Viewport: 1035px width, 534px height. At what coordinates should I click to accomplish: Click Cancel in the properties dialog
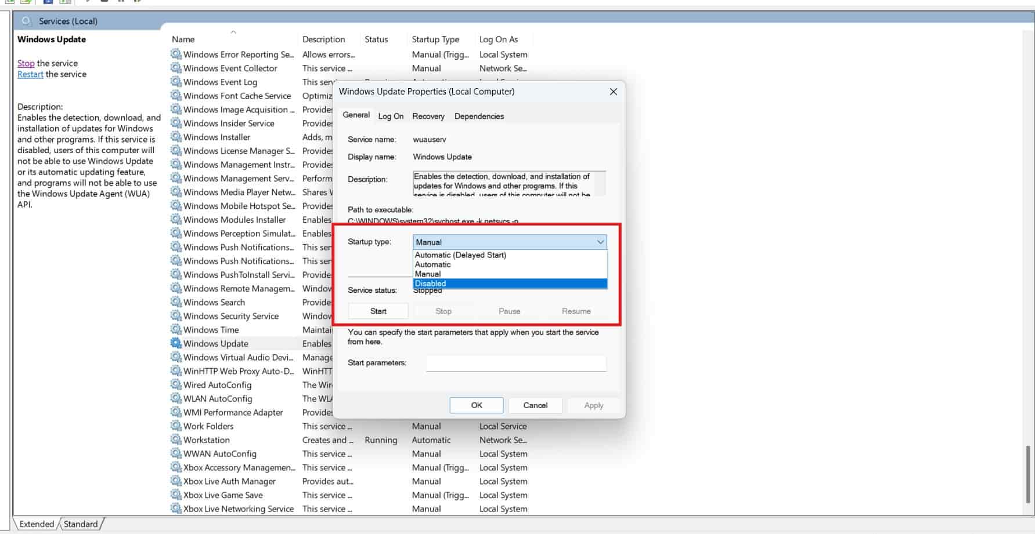pyautogui.click(x=535, y=405)
